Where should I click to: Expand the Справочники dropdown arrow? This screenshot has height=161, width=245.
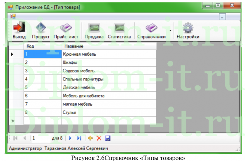(170, 30)
